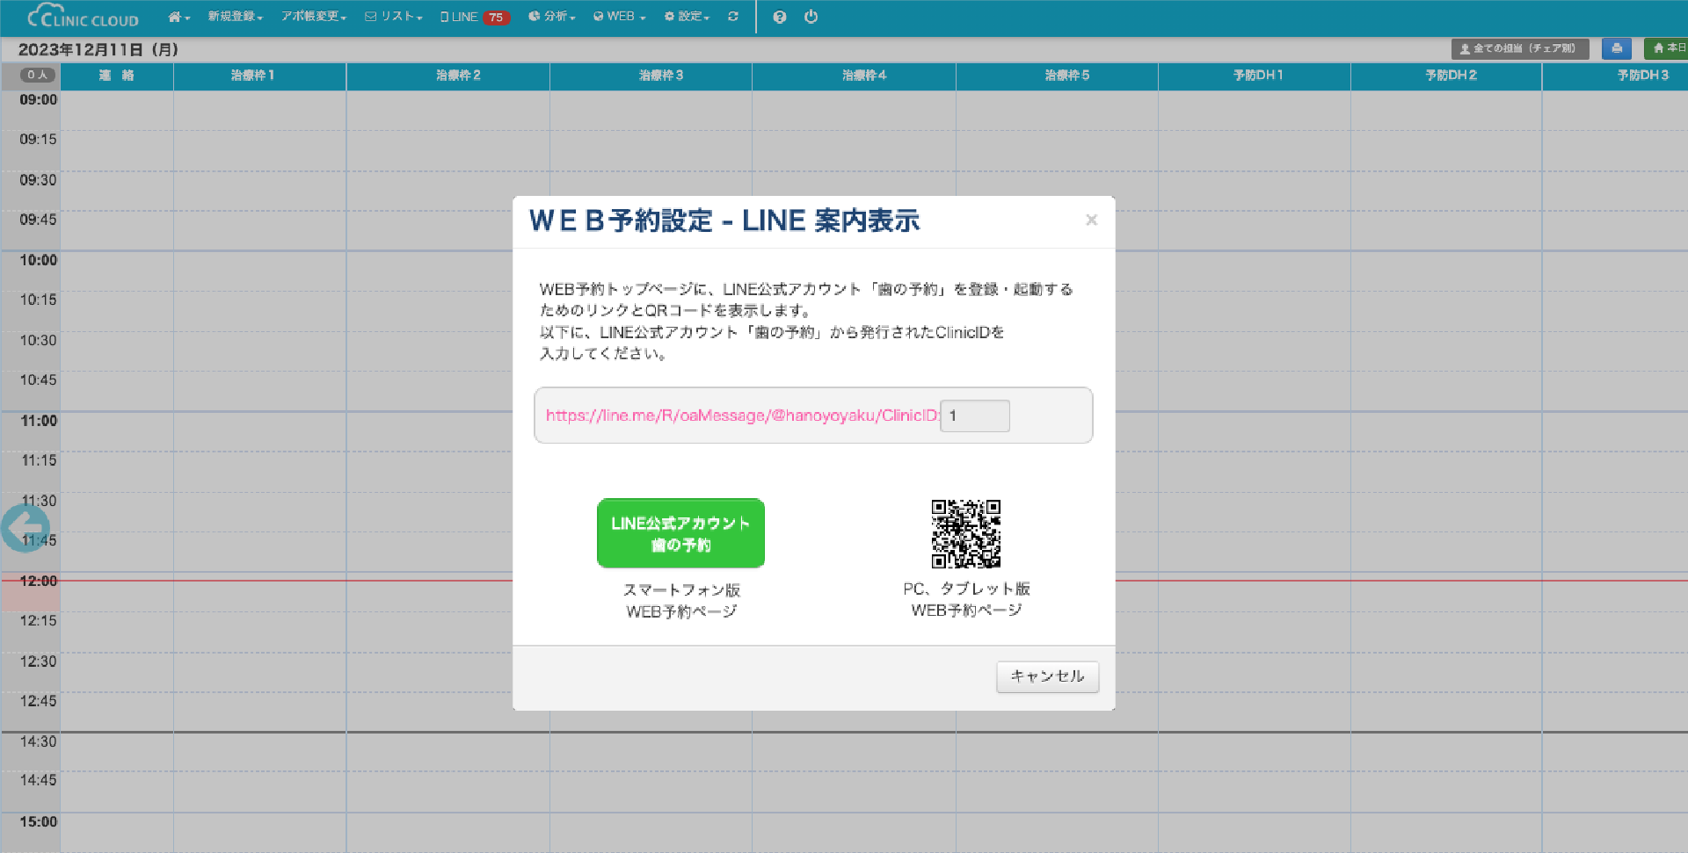Viewport: 1688px width, 853px height.
Task: Click the blue printer icon button
Action: click(1616, 49)
